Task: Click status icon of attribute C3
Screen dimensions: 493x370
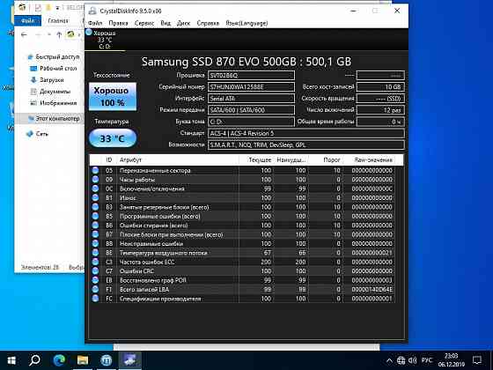Action: [95, 262]
